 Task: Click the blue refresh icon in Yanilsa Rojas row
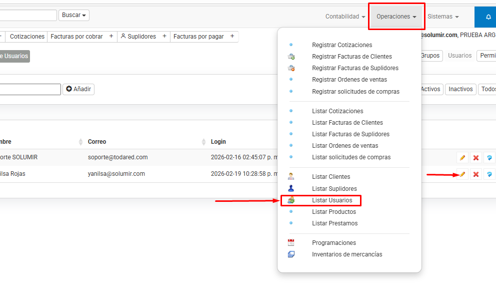pyautogui.click(x=489, y=174)
